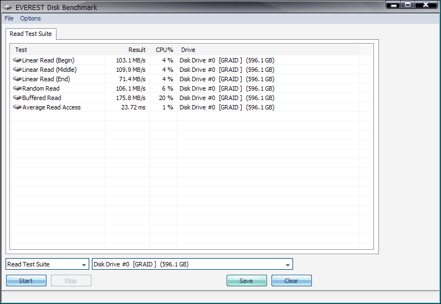Maximize the EVEREST Disk Benchmark window
This screenshot has width=441, height=304.
coord(408,5)
